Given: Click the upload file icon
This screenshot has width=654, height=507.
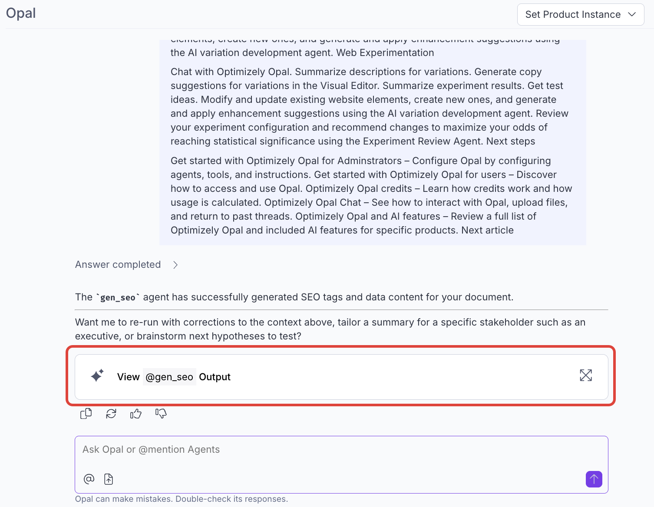Looking at the screenshot, I should (109, 479).
